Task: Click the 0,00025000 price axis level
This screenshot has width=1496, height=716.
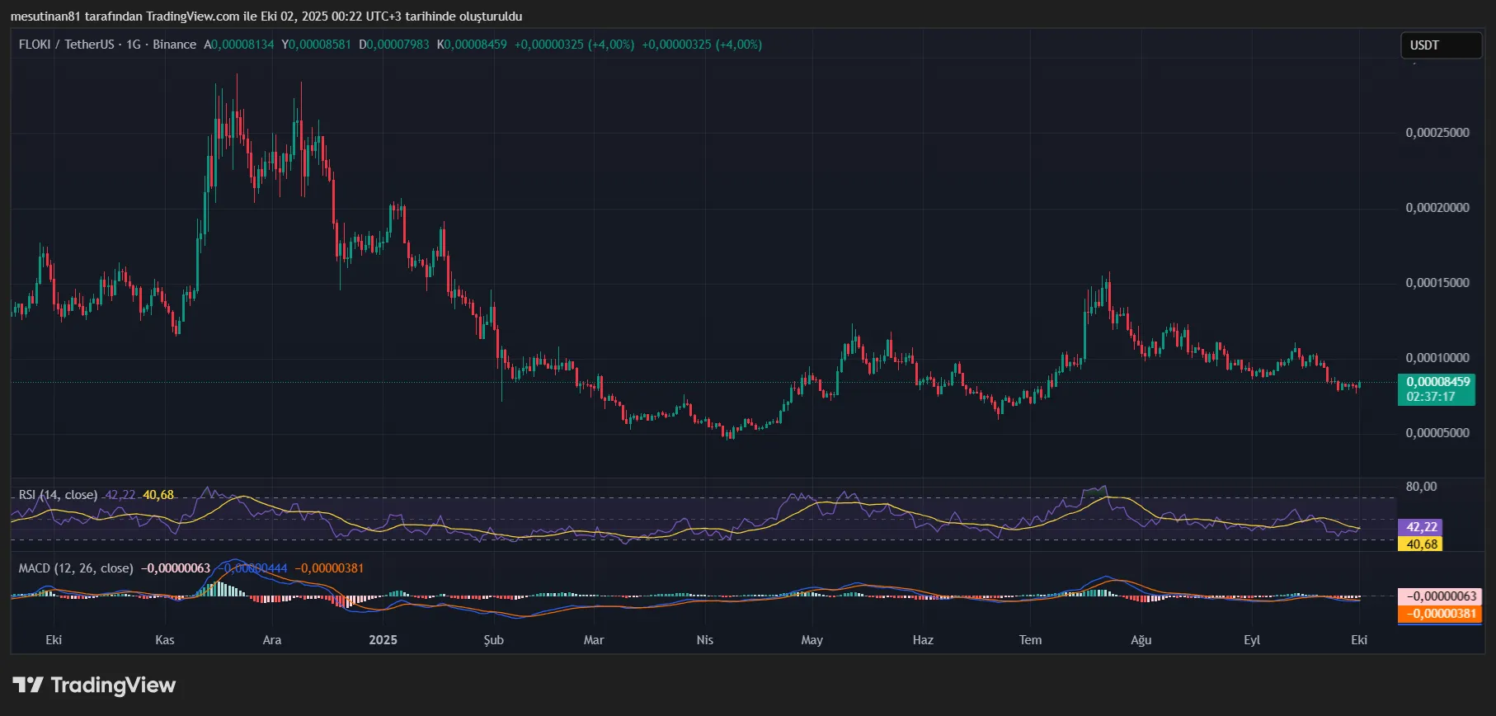Action: (x=1437, y=133)
